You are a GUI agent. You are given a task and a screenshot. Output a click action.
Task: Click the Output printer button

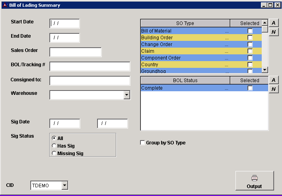255,181
